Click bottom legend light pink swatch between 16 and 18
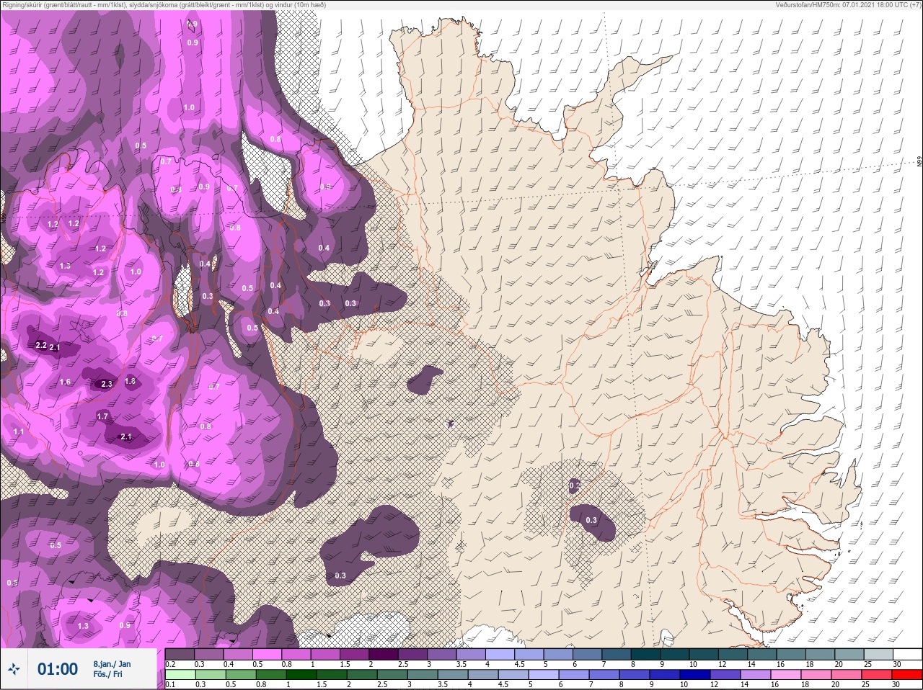The image size is (923, 690). [x=786, y=675]
